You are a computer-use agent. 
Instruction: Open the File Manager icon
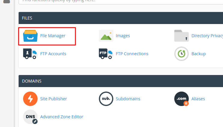click(x=30, y=36)
